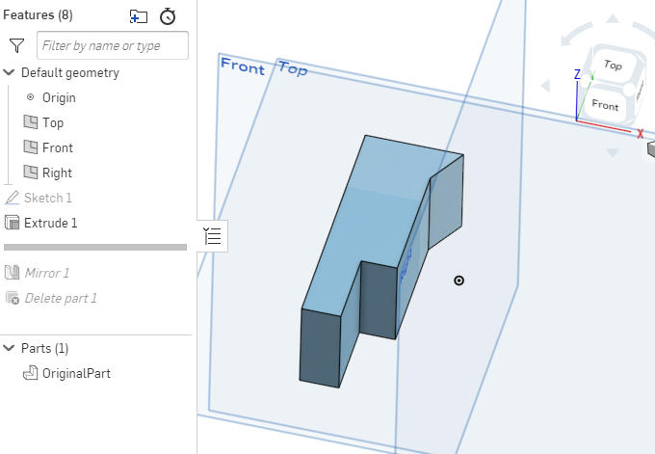
Task: Click the Top face of view cube
Action: coord(613,65)
